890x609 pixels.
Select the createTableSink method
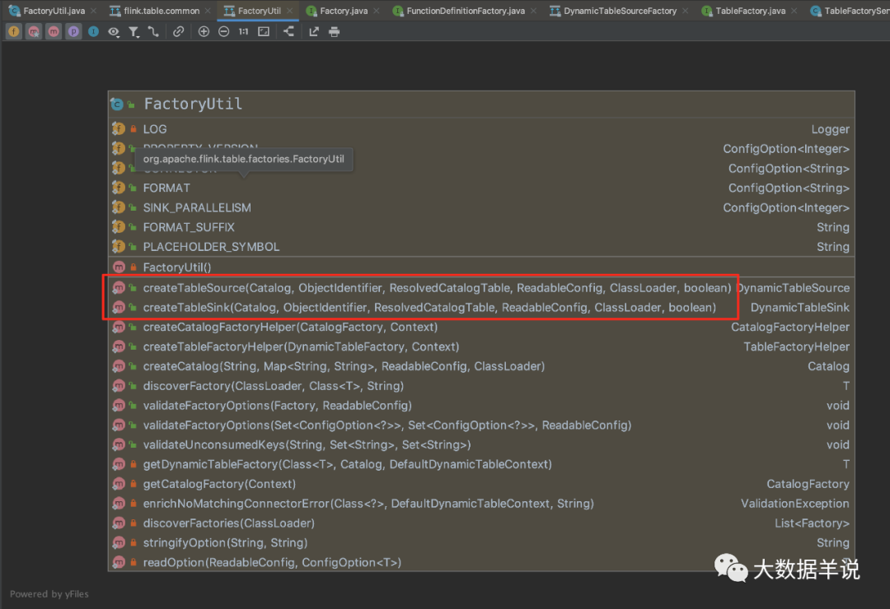481,307
